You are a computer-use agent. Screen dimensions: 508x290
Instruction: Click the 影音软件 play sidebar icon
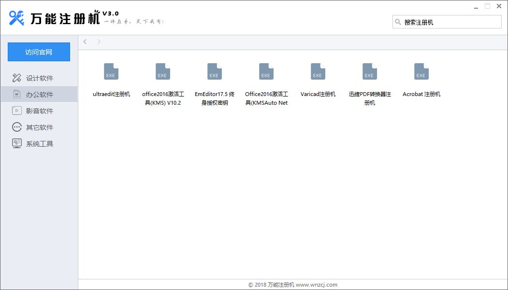pos(17,110)
